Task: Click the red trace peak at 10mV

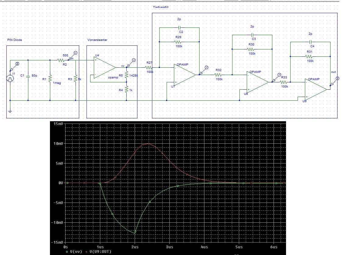Action: point(149,144)
